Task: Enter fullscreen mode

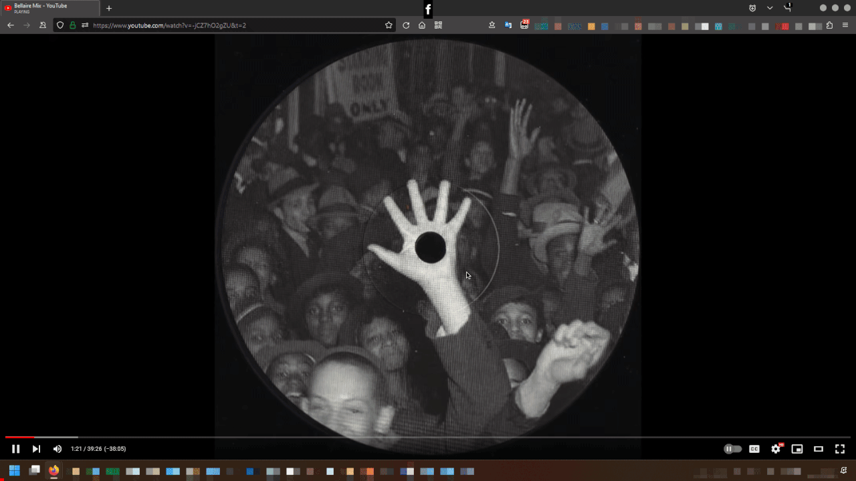Action: 840,449
